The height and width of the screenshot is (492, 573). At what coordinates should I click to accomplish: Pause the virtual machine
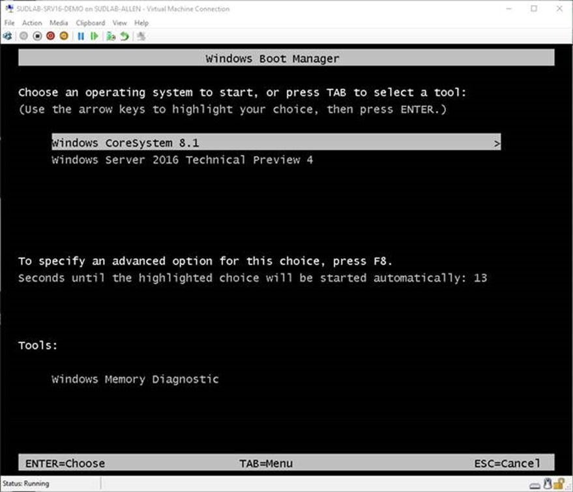pyautogui.click(x=81, y=36)
